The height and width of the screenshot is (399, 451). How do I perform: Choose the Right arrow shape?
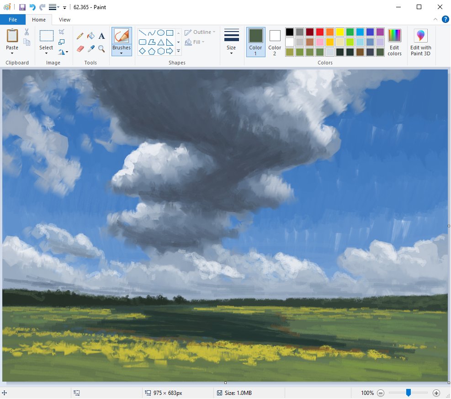coord(170,51)
